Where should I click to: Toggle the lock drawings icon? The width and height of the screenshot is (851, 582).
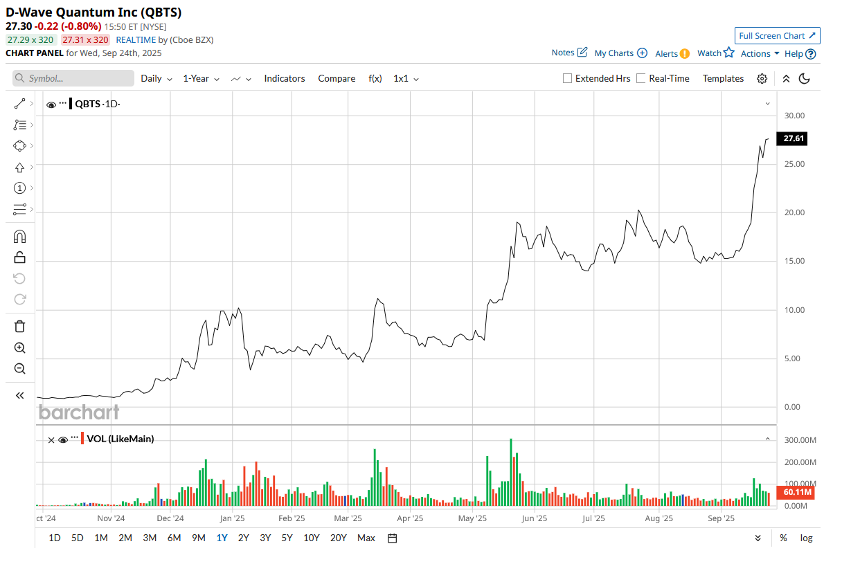[19, 257]
